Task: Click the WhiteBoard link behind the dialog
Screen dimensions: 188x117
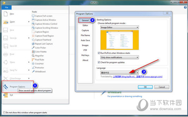Action: (x=114, y=92)
